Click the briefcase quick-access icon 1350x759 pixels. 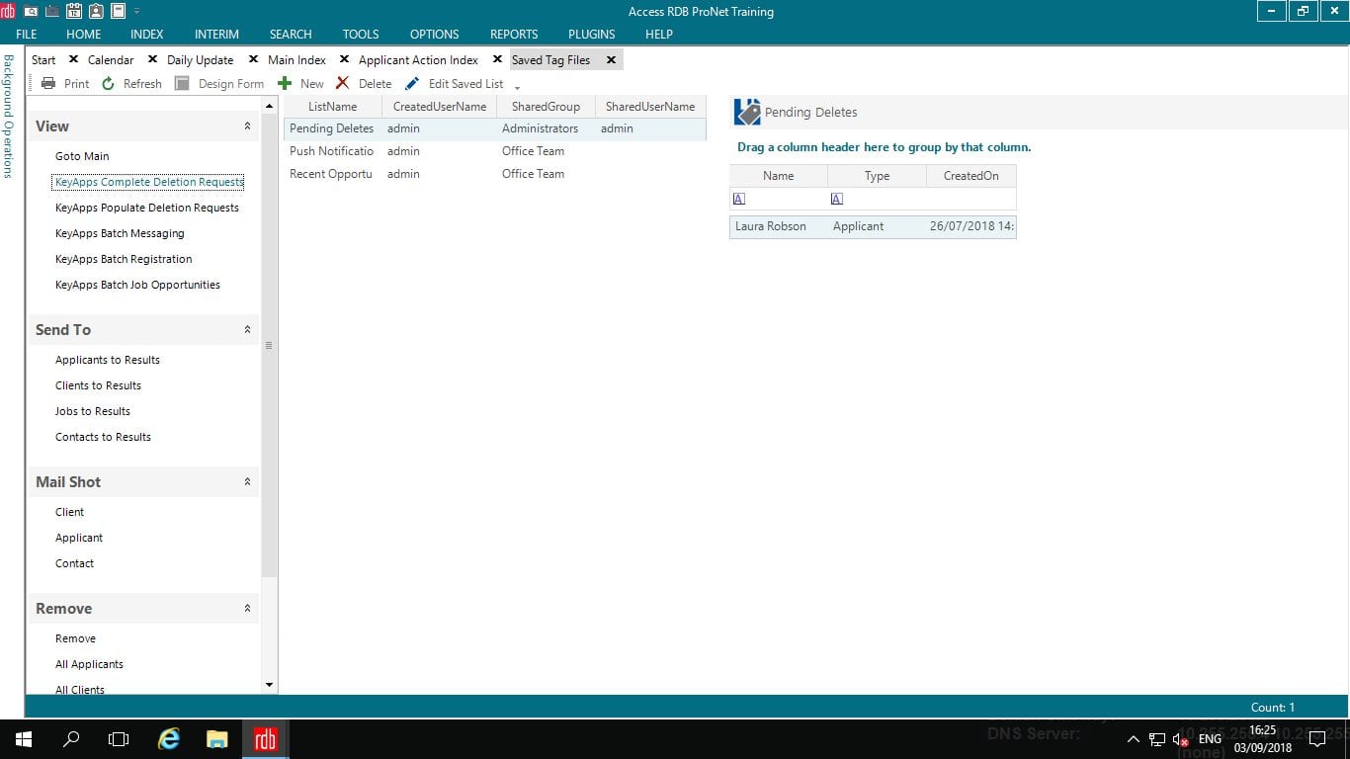pos(51,12)
